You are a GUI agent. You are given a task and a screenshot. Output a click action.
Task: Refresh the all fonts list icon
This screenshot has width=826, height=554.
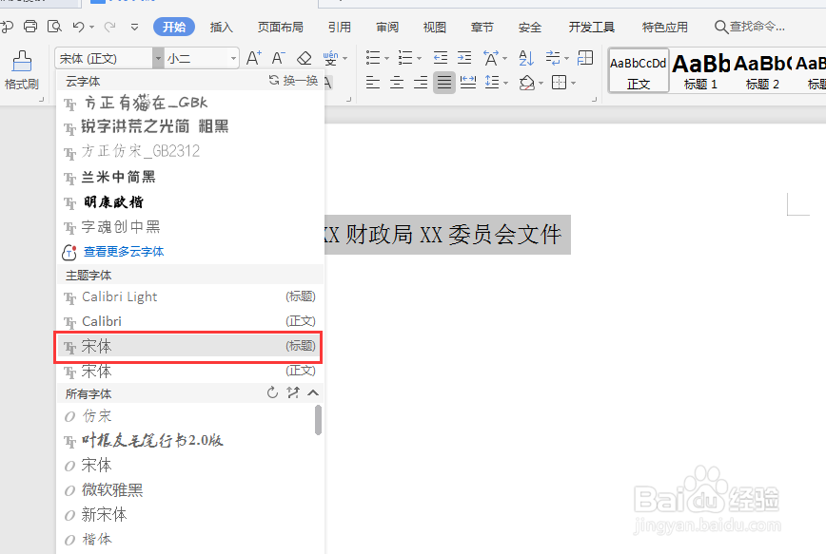coord(272,392)
